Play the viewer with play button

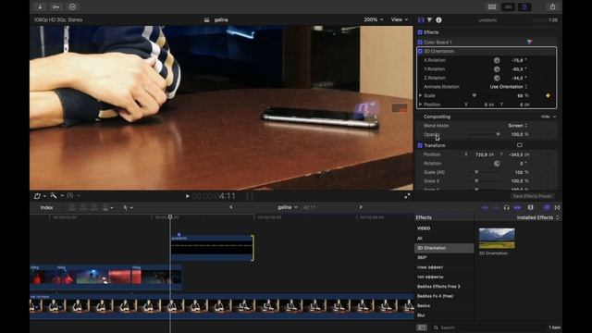point(187,196)
